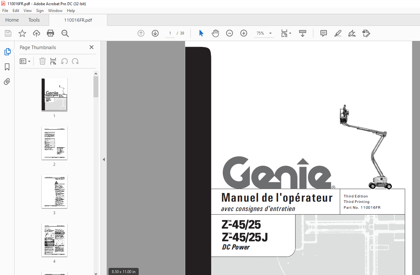Viewport: 420px width, 275px height.
Task: Expand the thumbnail options menu dropdown
Action: [x=25, y=61]
